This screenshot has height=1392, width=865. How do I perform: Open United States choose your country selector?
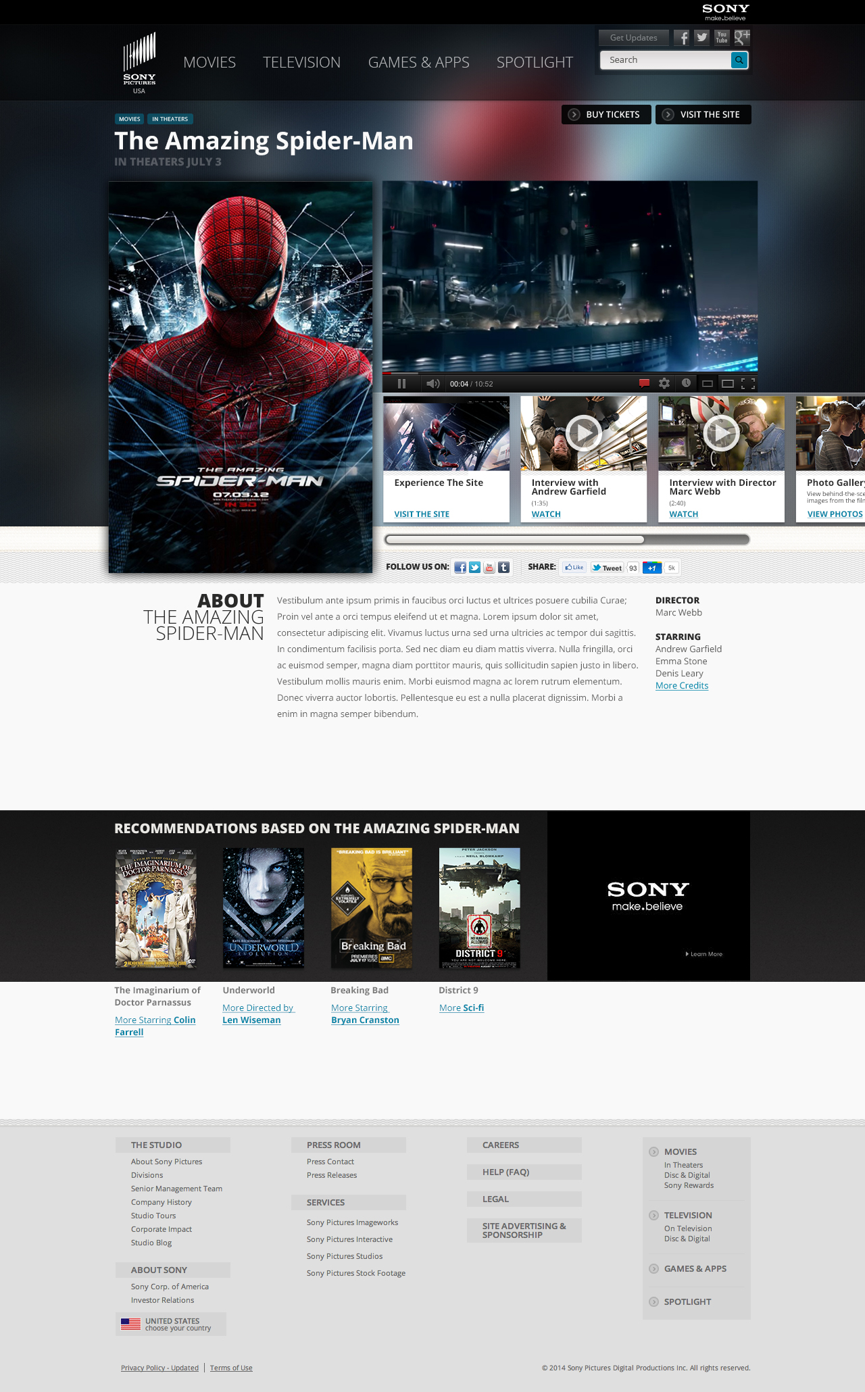(170, 1324)
